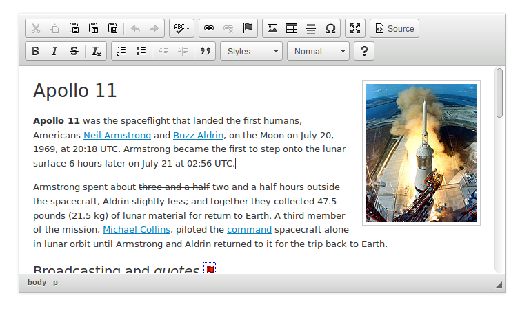Click the Undo arrow

(135, 28)
